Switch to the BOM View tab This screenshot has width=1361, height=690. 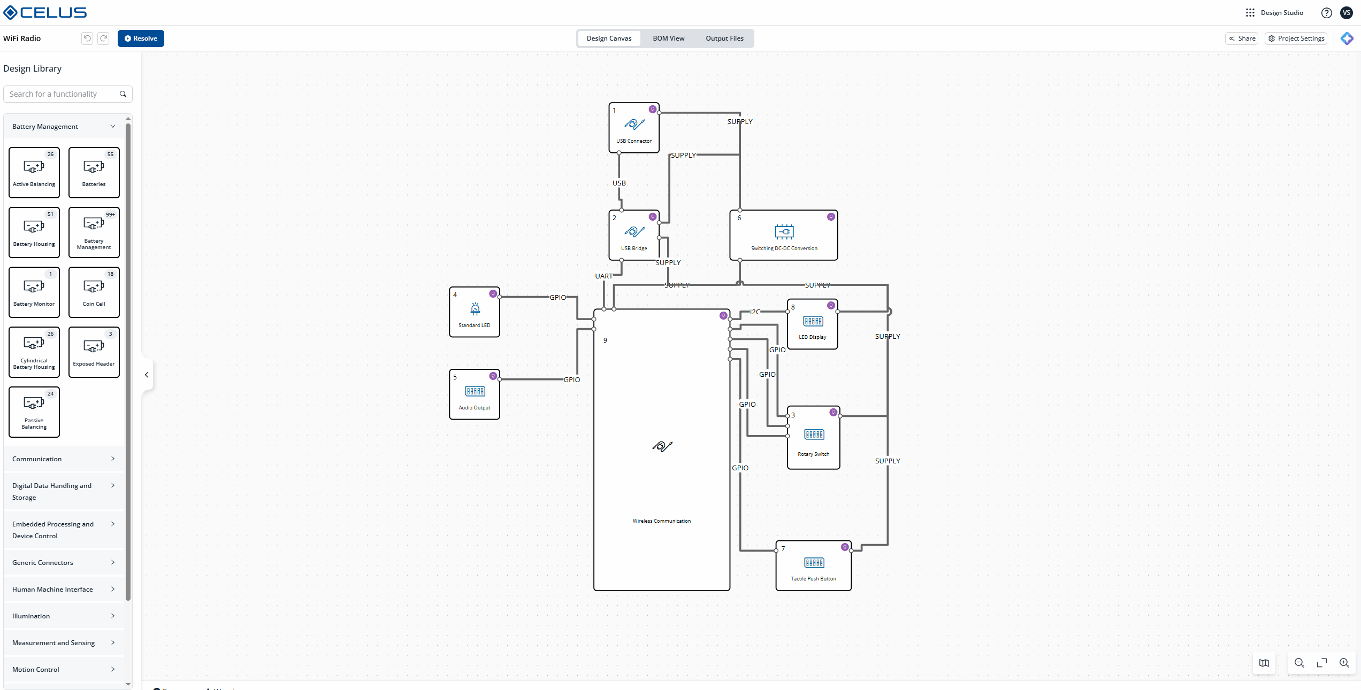pyautogui.click(x=668, y=38)
